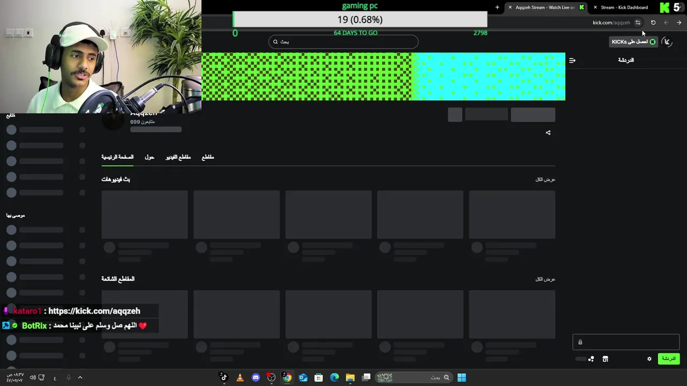Click the channel points bubbles icon
This screenshot has height=386, width=687.
[591, 359]
